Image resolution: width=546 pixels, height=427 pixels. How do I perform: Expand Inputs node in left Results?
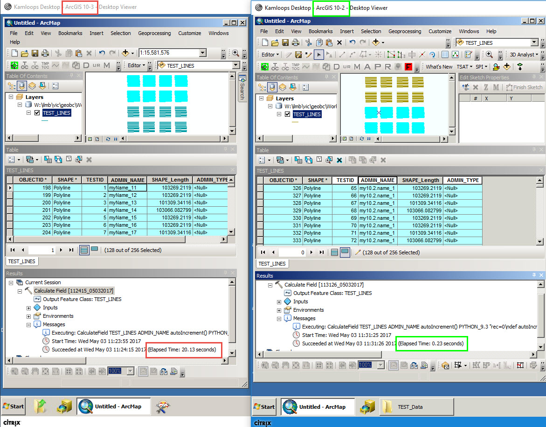click(28, 308)
